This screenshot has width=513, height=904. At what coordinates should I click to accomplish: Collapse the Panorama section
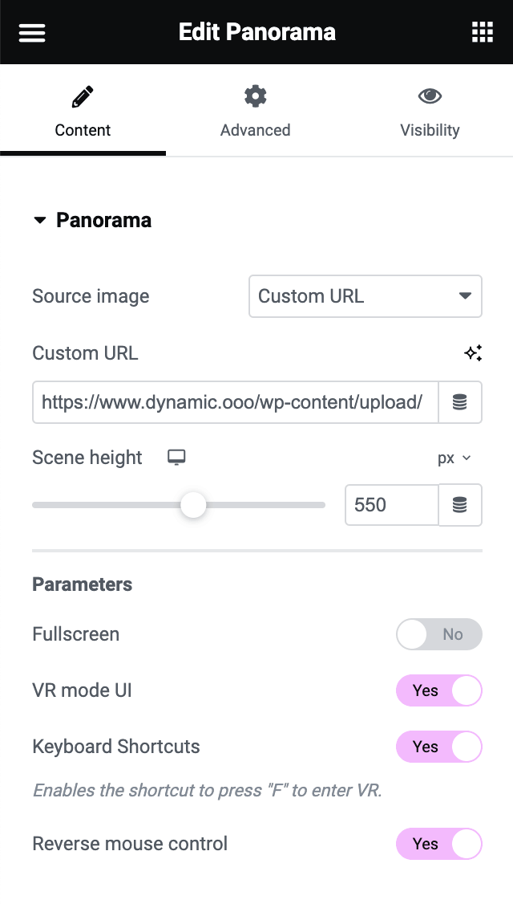pos(92,221)
